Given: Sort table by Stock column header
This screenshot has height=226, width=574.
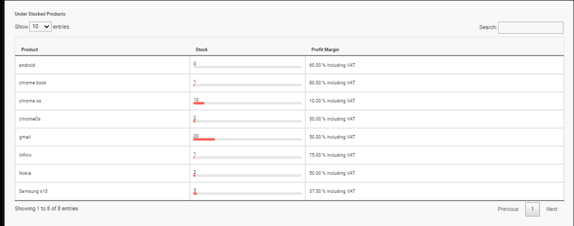Looking at the screenshot, I should 201,49.
